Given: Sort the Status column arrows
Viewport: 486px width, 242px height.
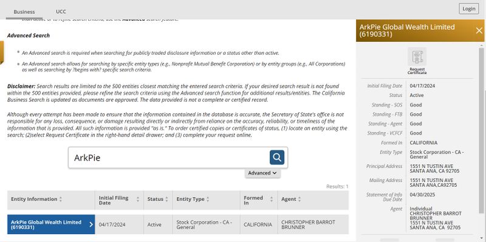Looking at the screenshot, I should click(166, 200).
